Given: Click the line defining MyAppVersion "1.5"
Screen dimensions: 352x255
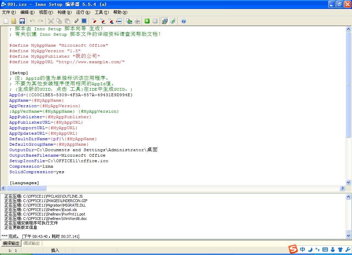Looking at the screenshot, I should (x=45, y=51).
